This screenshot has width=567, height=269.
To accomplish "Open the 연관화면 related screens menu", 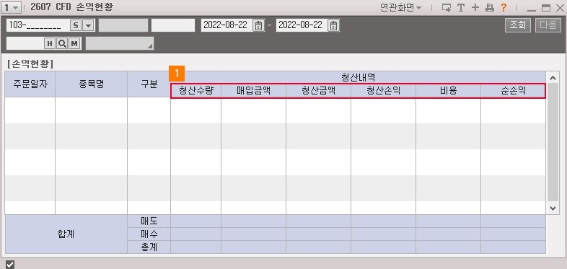I will tap(400, 8).
